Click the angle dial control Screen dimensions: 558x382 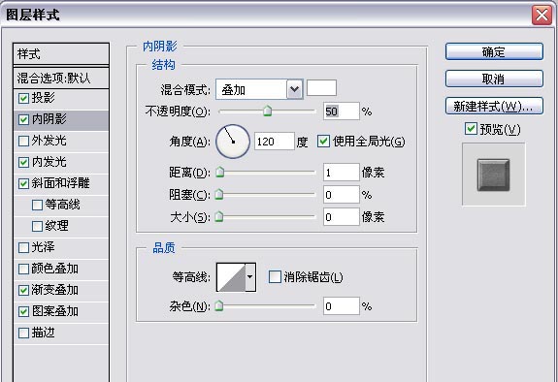point(233,142)
